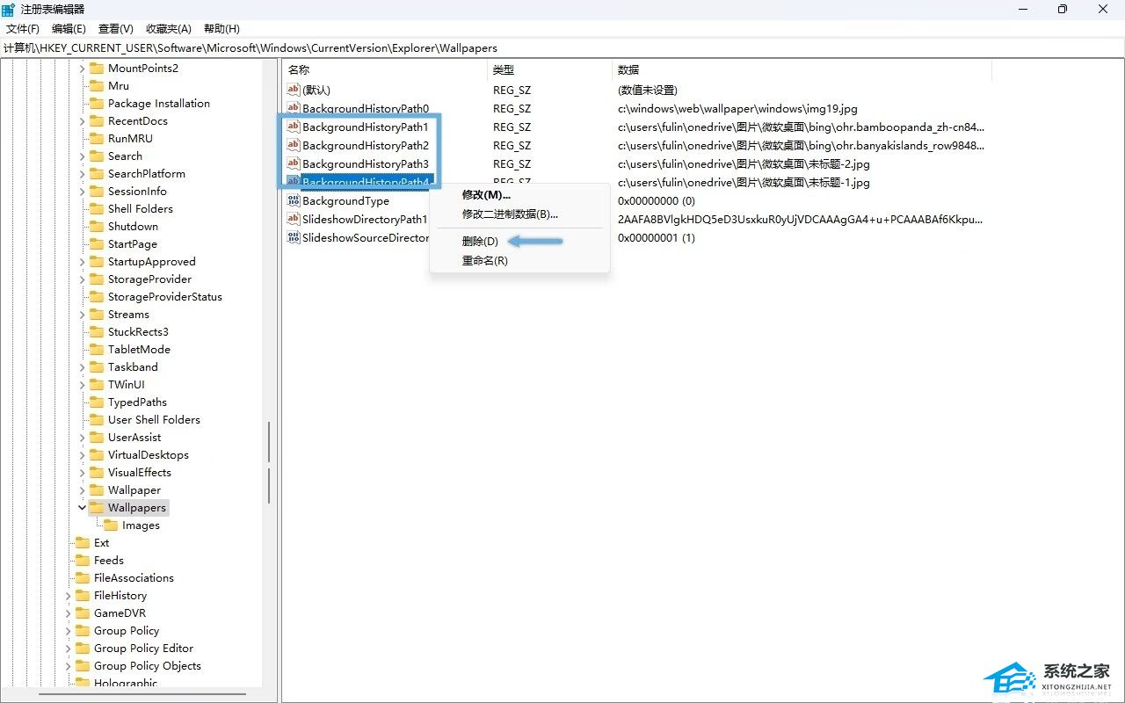Image resolution: width=1125 pixels, height=703 pixels.
Task: Click the string icon beside the (默认) value
Action: tap(294, 90)
